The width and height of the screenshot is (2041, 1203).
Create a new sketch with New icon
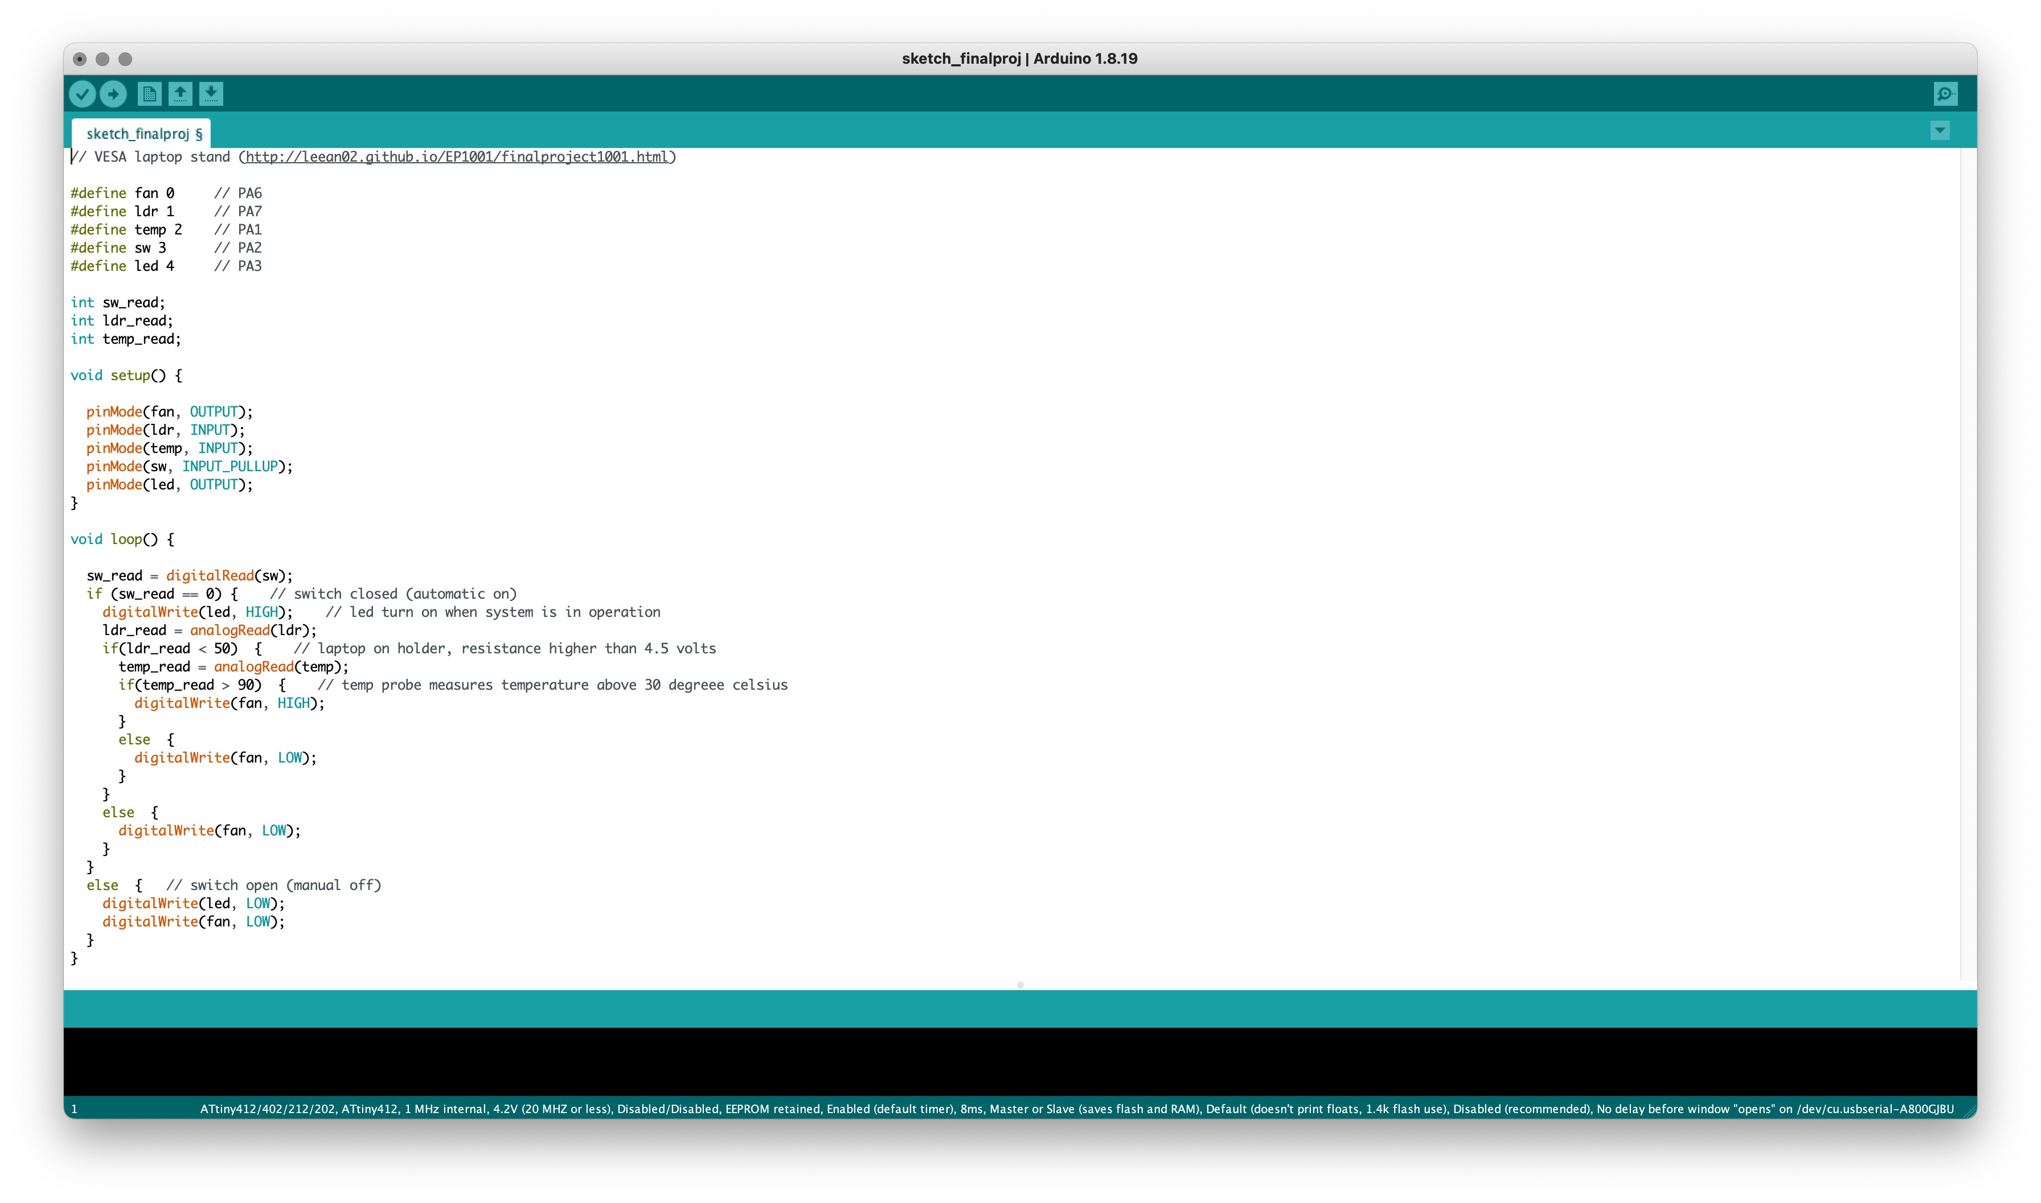(x=149, y=94)
